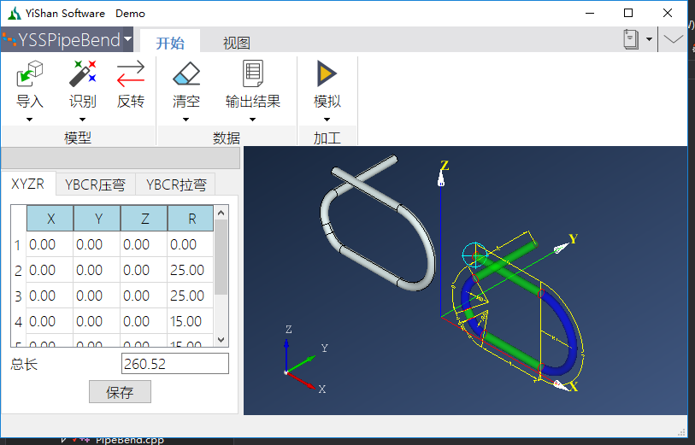Open dropdown arrow under 输出结果
The image size is (695, 445).
click(x=253, y=120)
